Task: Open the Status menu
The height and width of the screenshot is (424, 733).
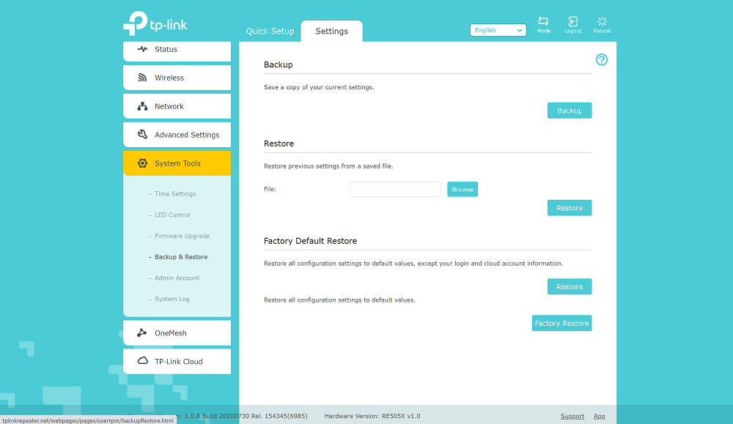Action: pyautogui.click(x=177, y=51)
